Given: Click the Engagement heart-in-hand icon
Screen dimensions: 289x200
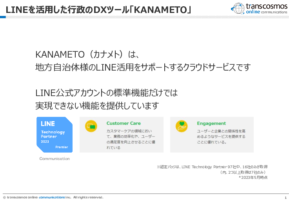Looking at the screenshot, I should 182,126.
